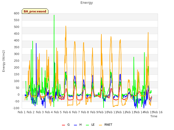This screenshot has width=174, height=130.
Task: Click the 250 y-axis value
Action: 17,61
